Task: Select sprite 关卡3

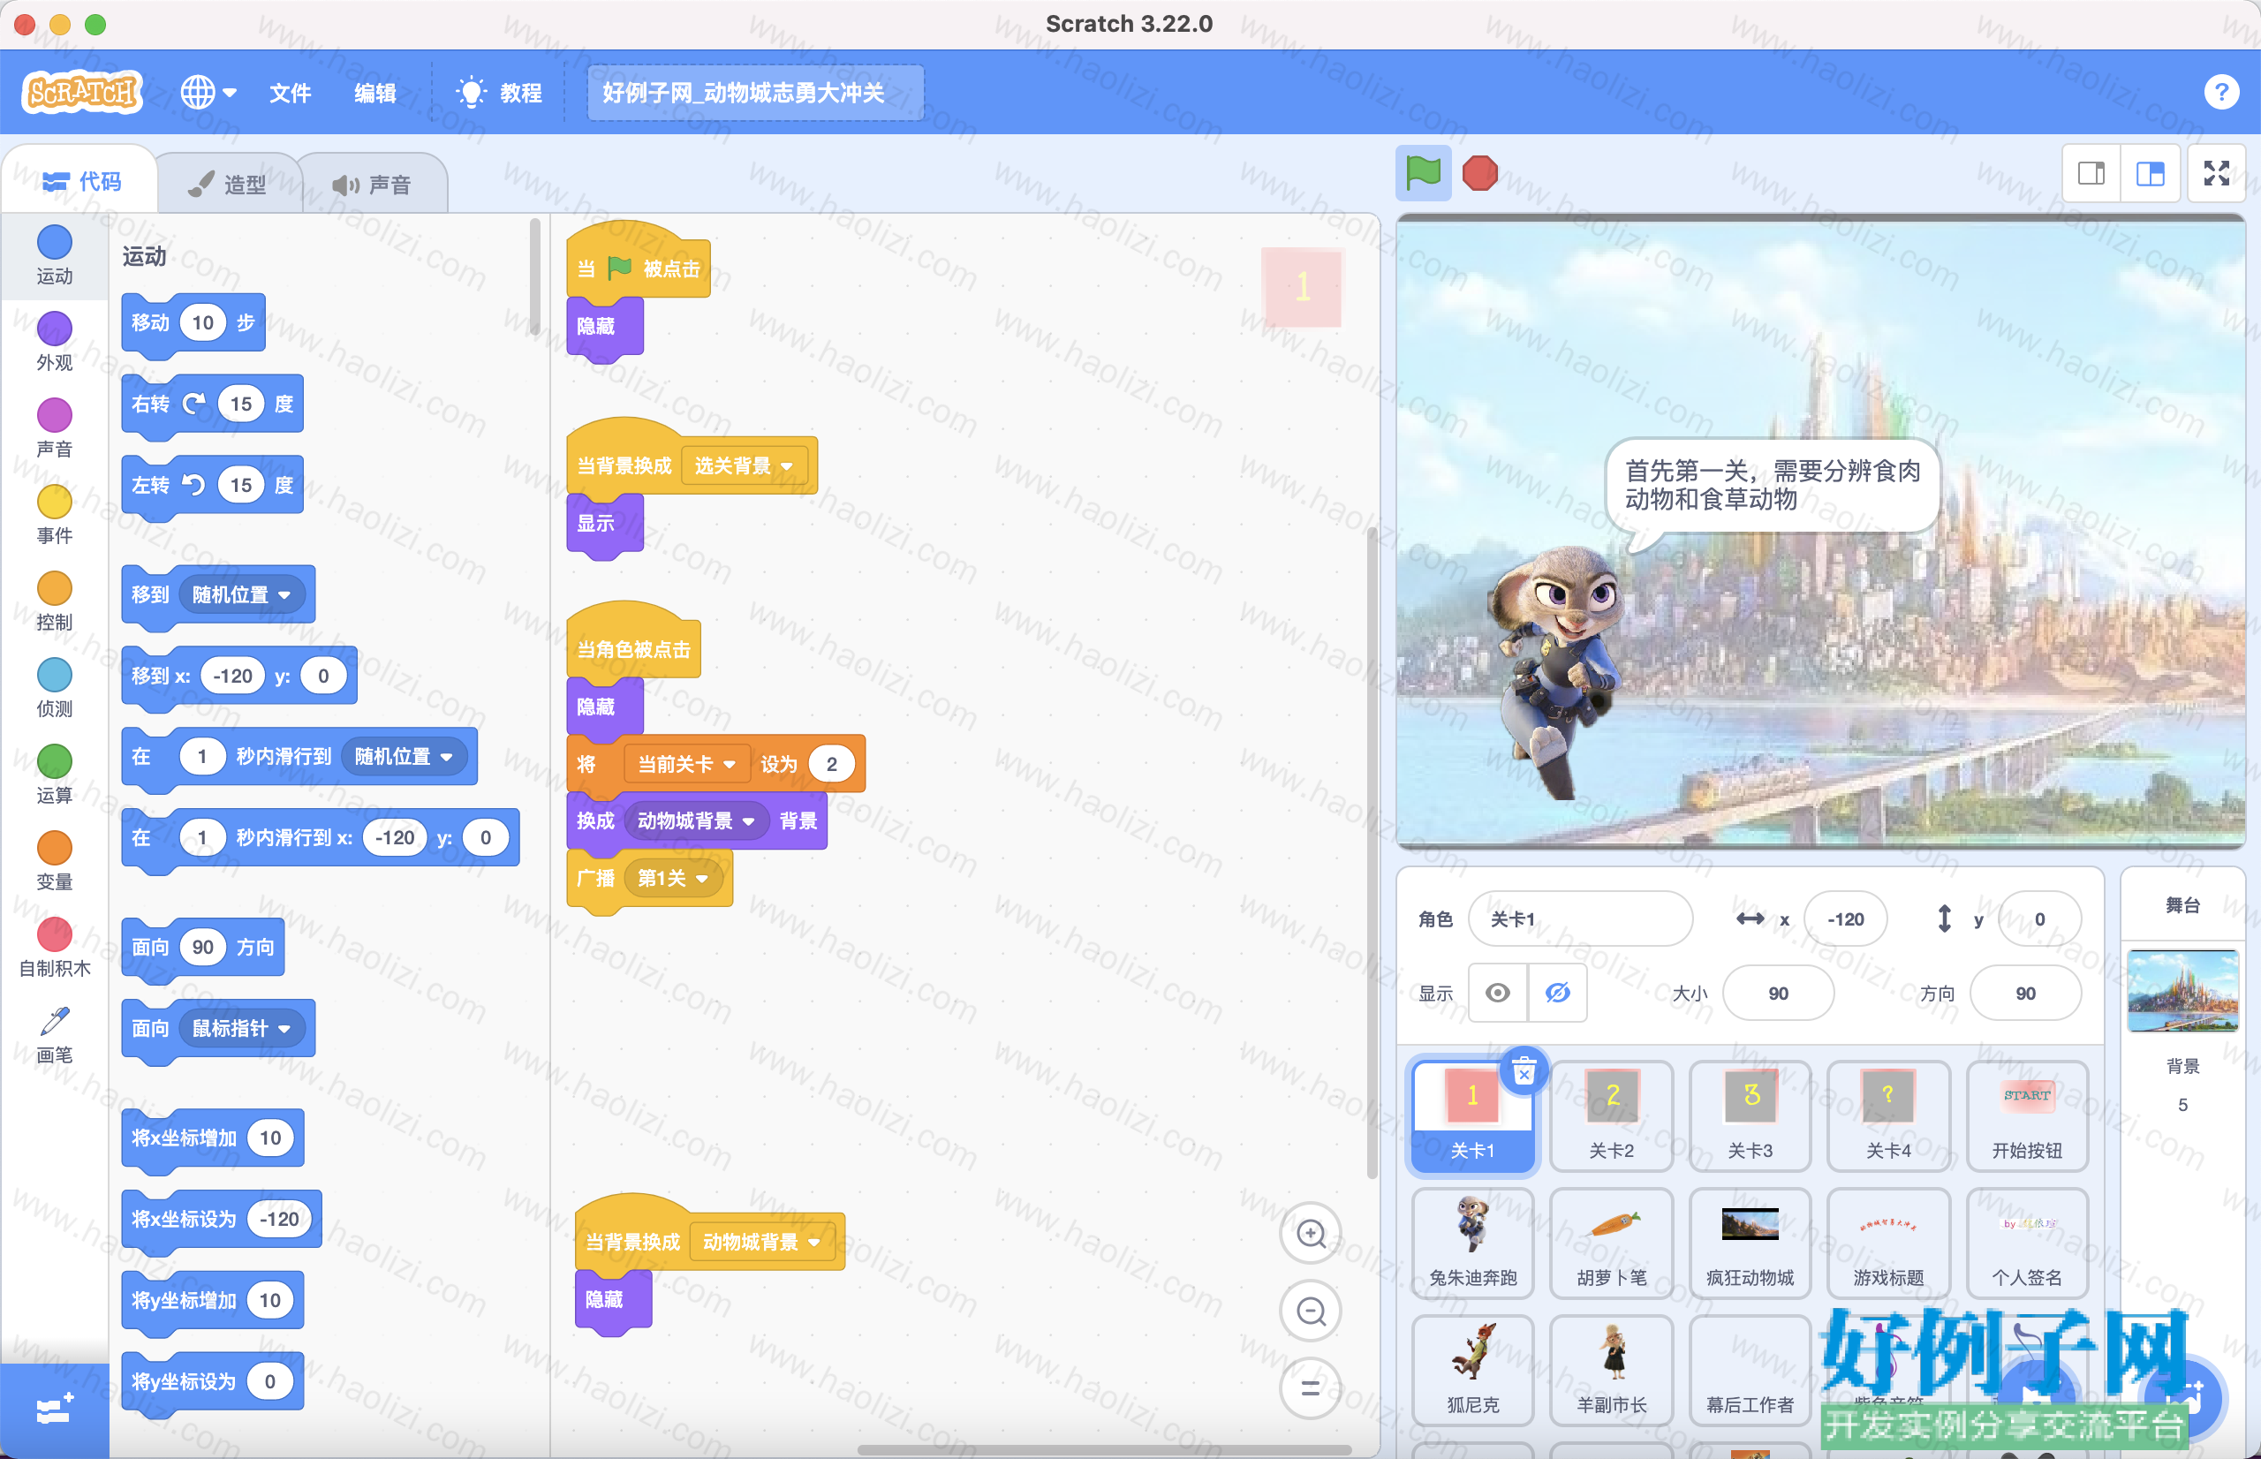Action: (x=1750, y=1116)
